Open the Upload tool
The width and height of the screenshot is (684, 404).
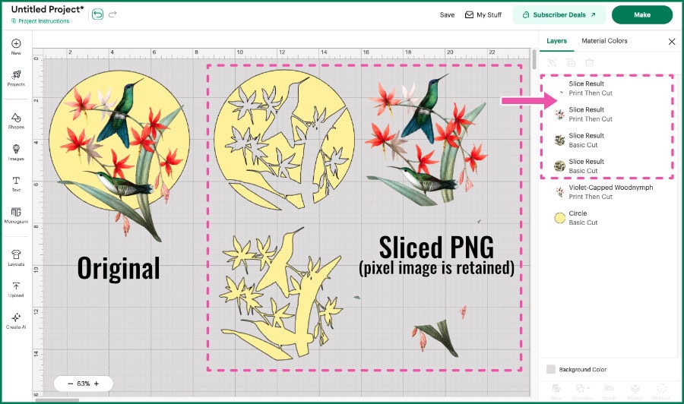[16, 289]
